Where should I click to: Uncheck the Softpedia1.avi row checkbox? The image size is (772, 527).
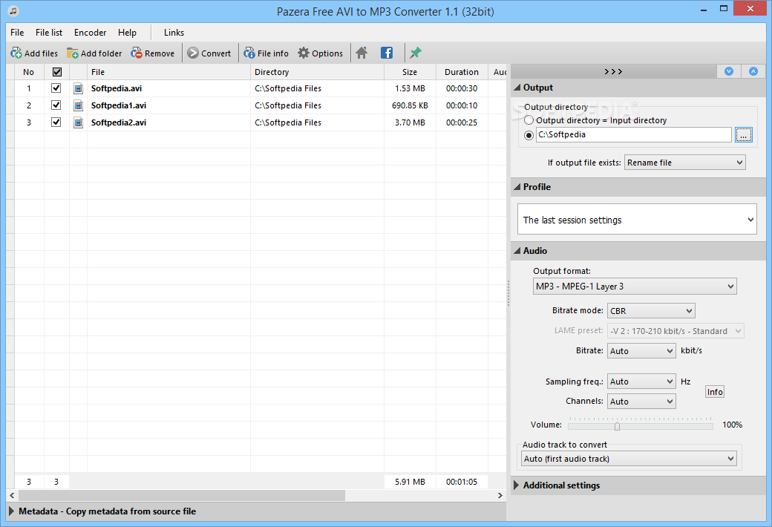(x=56, y=105)
